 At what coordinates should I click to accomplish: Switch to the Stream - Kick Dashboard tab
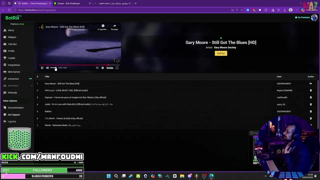pyautogui.click(x=72, y=3)
